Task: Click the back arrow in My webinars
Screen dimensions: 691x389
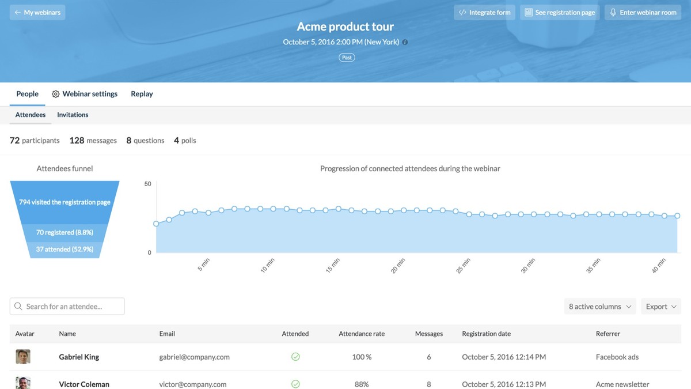Action: tap(18, 13)
